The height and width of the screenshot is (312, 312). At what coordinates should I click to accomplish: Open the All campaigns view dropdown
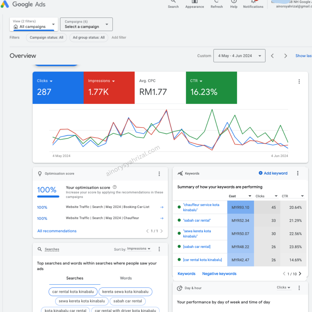(x=34, y=24)
